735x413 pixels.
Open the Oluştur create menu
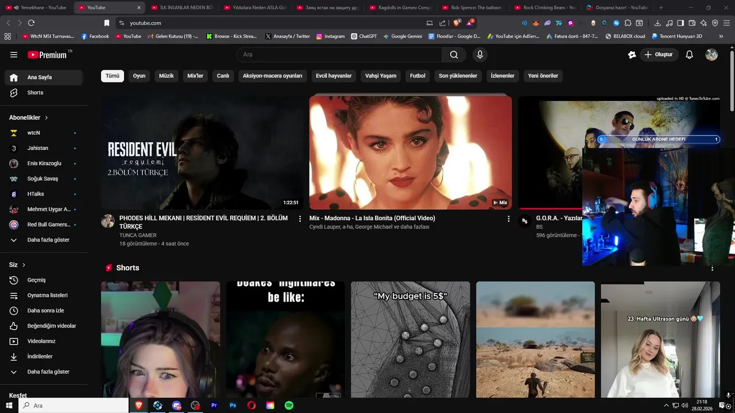pos(659,54)
